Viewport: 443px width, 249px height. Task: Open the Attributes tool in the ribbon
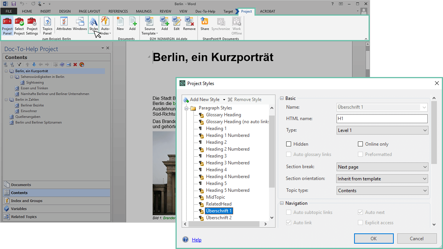pos(64,24)
